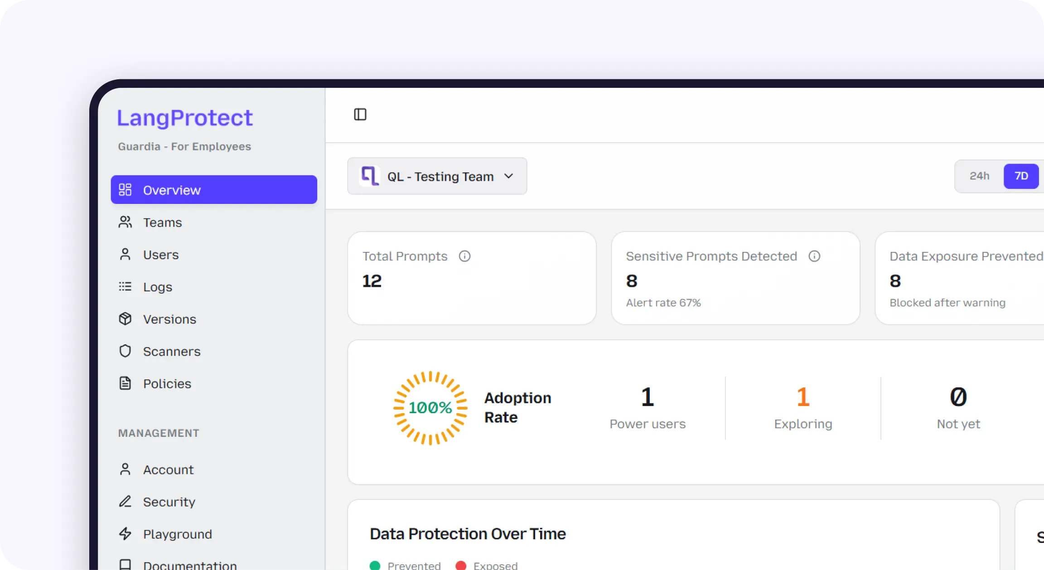Switch time range to 24h
This screenshot has width=1044, height=570.
coord(979,176)
